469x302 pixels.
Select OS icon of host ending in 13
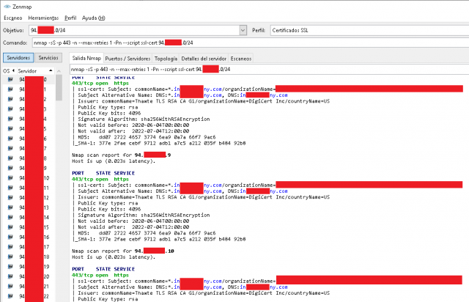point(10,207)
